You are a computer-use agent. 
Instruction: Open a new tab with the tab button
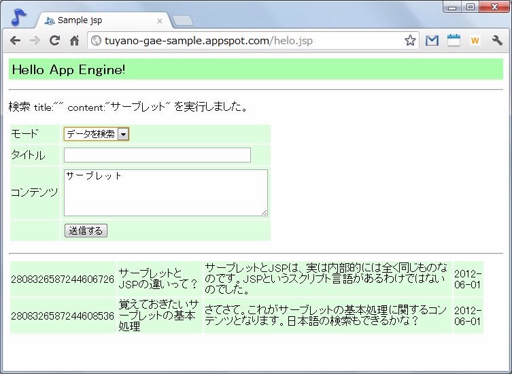point(183,20)
